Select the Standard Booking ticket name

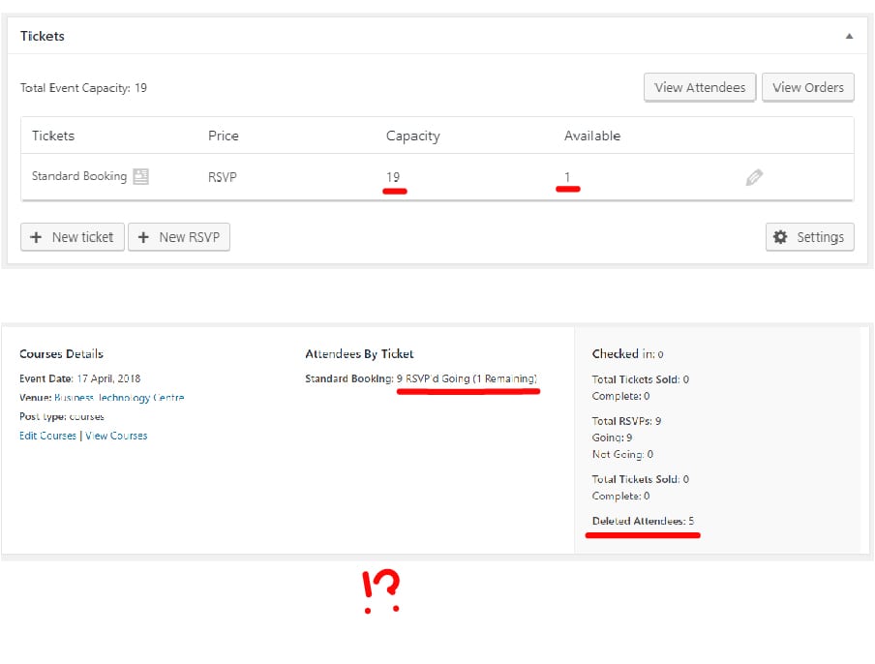(x=79, y=176)
